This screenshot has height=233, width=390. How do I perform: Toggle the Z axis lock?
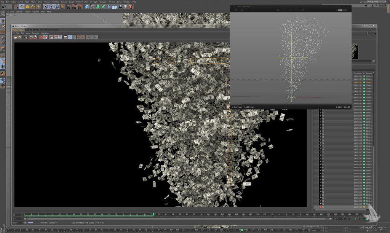[x=56, y=7]
